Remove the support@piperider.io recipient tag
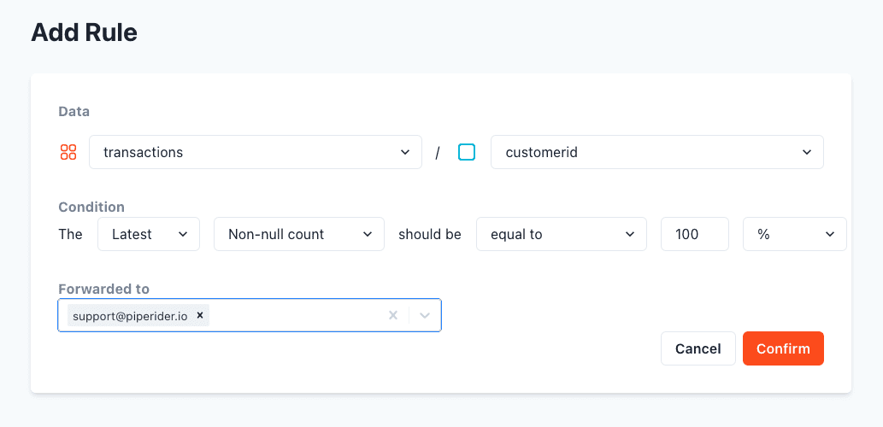 tap(199, 315)
